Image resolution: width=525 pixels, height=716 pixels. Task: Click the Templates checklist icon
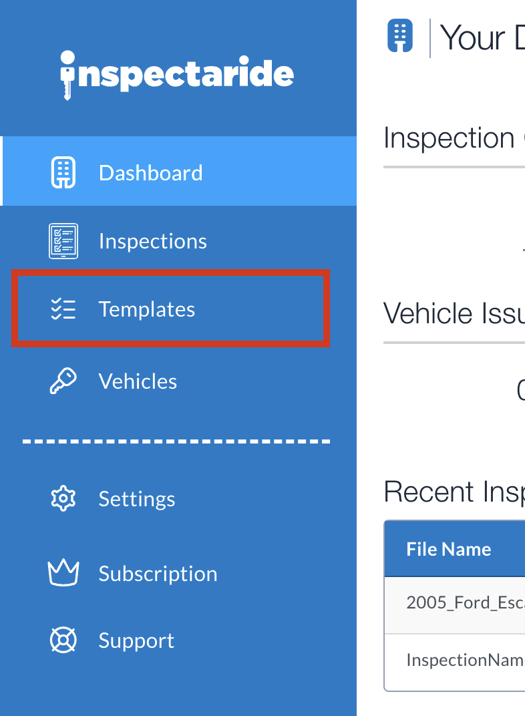coord(63,309)
